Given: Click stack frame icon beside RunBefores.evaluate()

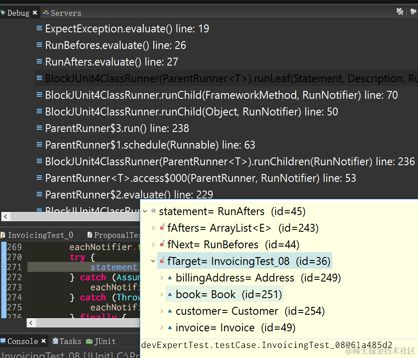Looking at the screenshot, I should pyautogui.click(x=39, y=45).
